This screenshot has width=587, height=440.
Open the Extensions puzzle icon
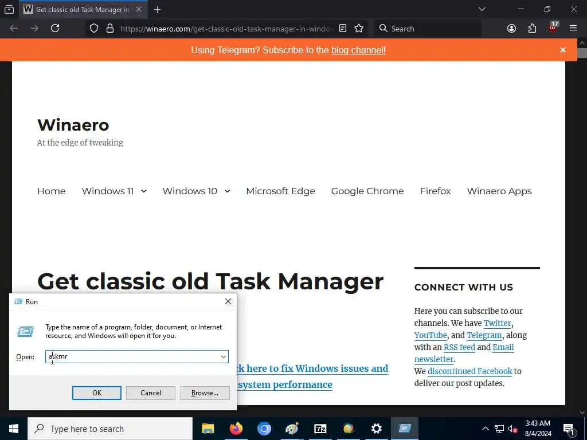coord(532,29)
